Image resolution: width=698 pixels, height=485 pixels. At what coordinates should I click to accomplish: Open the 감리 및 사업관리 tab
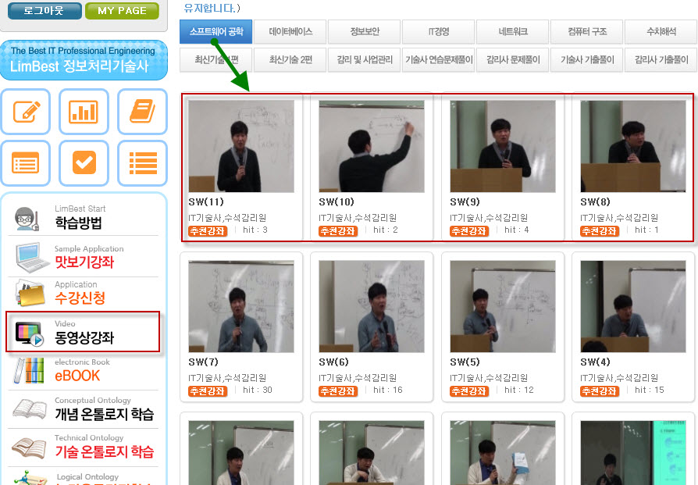[x=365, y=59]
